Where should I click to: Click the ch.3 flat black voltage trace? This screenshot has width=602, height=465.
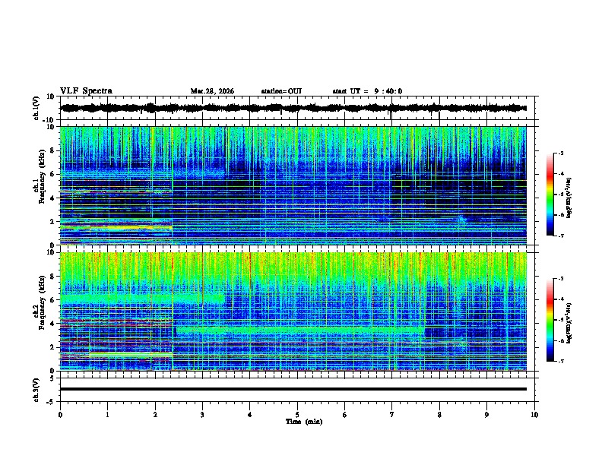[293, 389]
